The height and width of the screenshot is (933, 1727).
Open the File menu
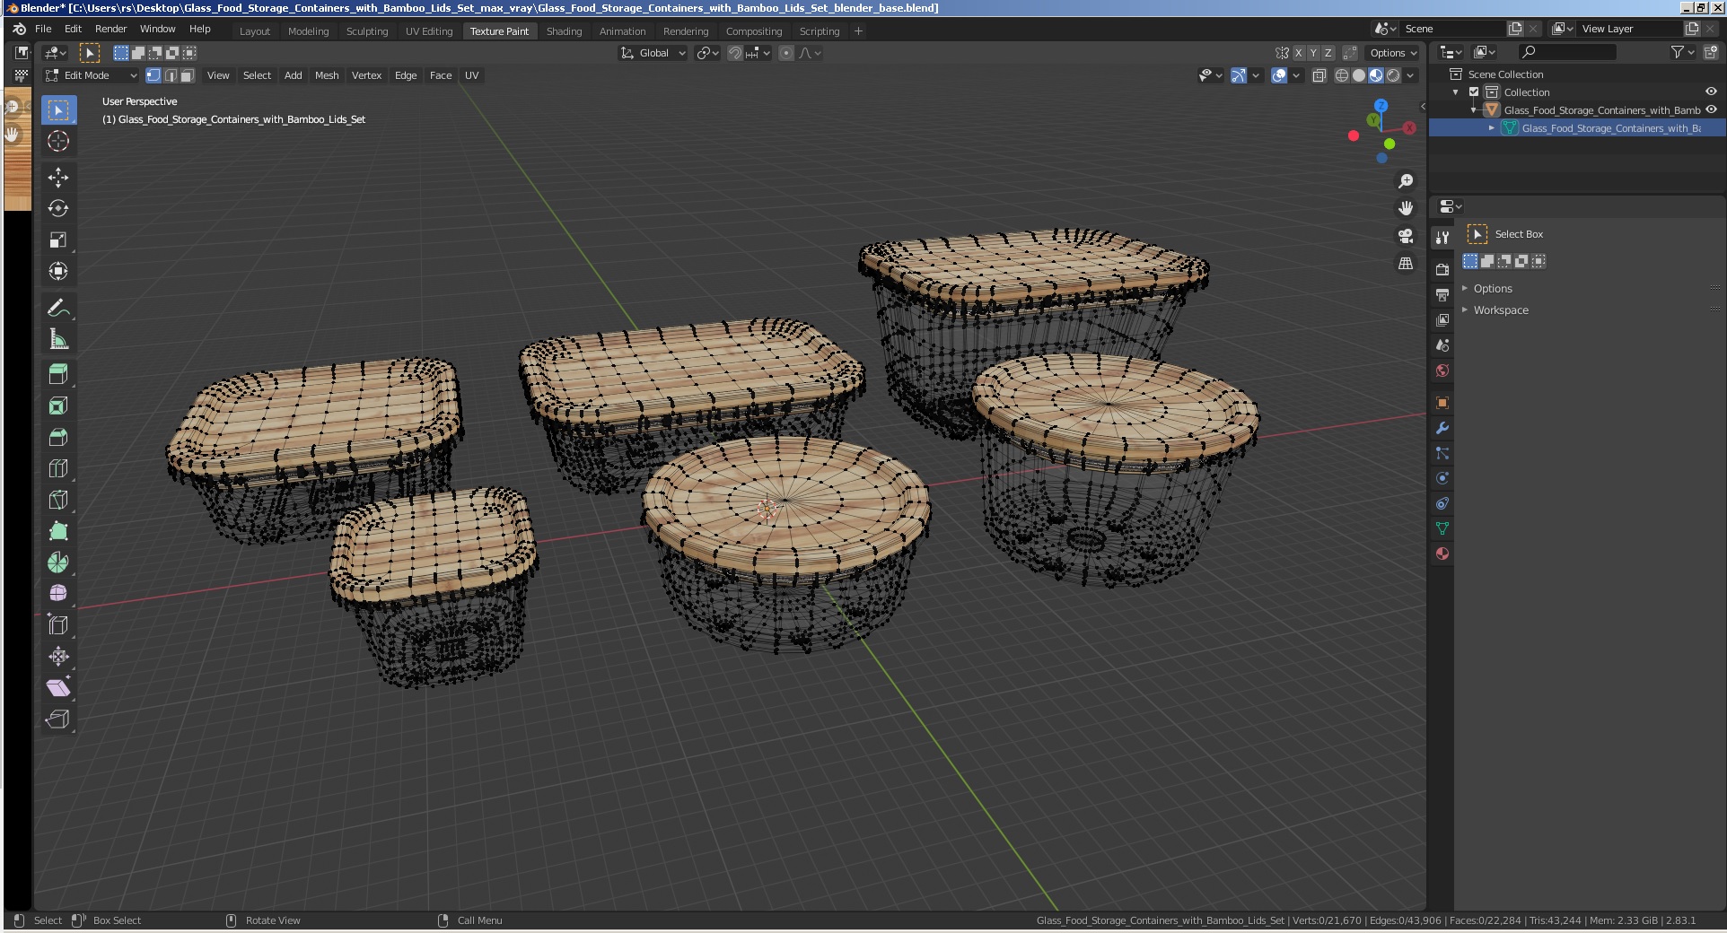(43, 29)
